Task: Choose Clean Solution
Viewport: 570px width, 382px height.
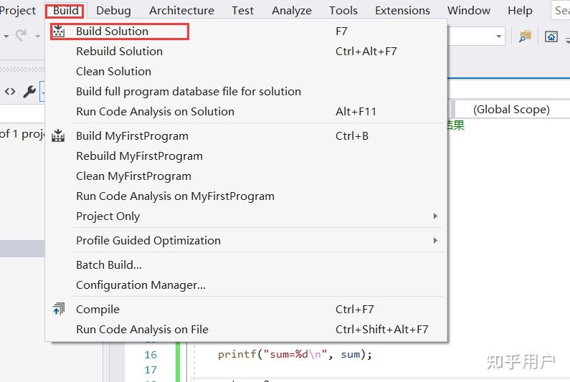Action: pos(113,72)
